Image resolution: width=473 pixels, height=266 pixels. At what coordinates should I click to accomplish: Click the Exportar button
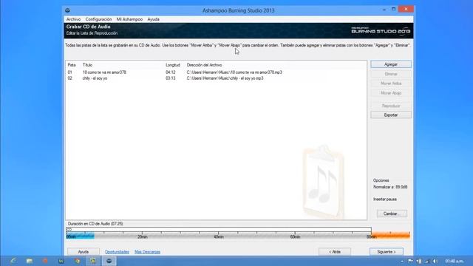point(391,115)
